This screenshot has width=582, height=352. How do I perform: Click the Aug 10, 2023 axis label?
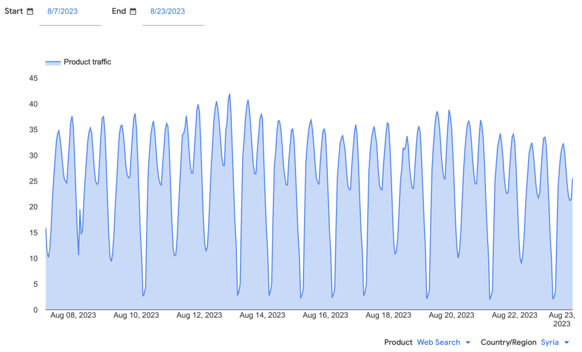click(x=136, y=315)
